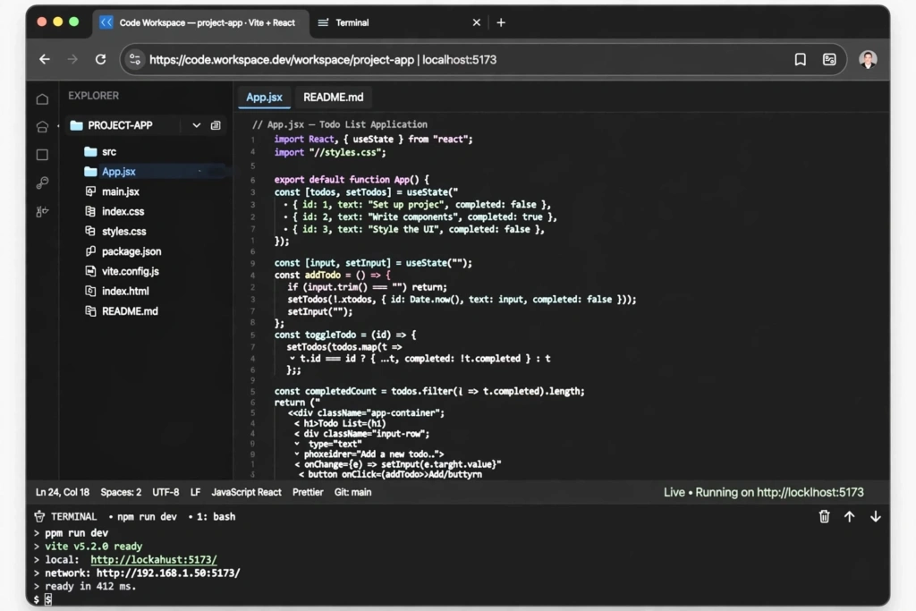Image resolution: width=916 pixels, height=611 pixels.
Task: Close the Terminal browser tab
Action: (x=476, y=22)
